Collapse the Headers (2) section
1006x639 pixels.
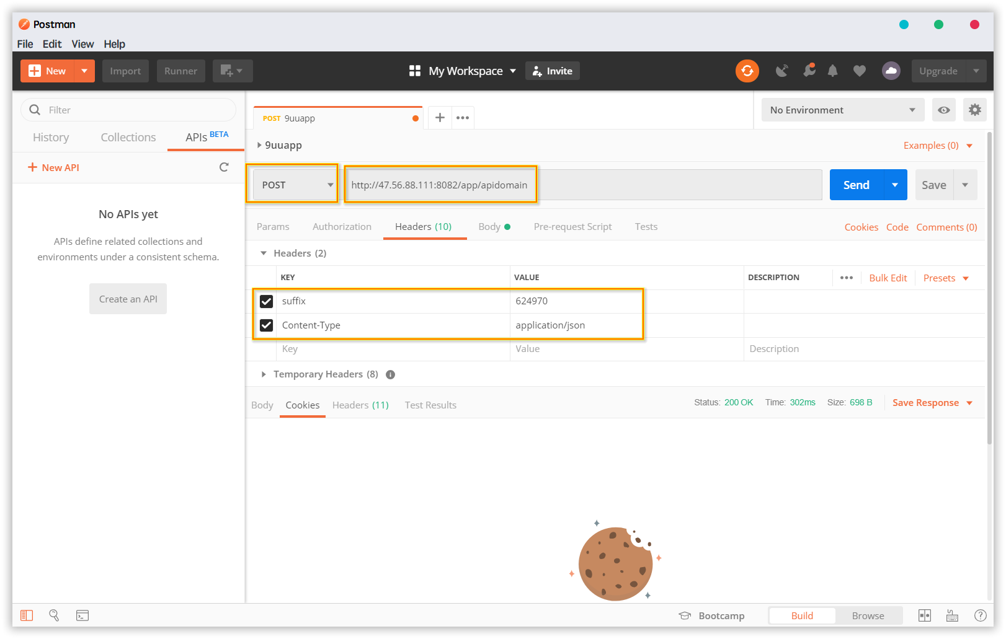(x=264, y=253)
